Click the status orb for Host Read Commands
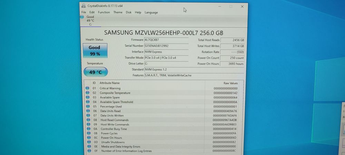The width and height of the screenshot is (345, 155). [88, 120]
